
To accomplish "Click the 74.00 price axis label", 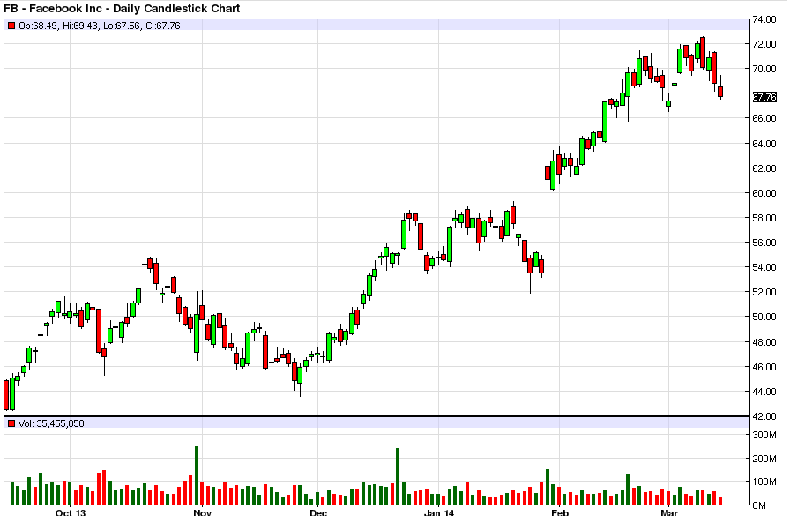I will pyautogui.click(x=764, y=19).
